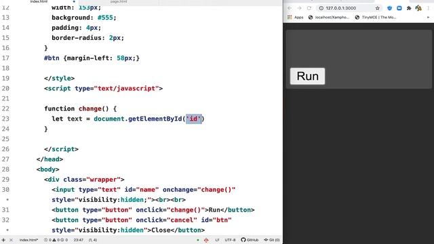Viewport: 434px width, 244px height.
Task: Click the selected 'id' string on line 23
Action: [x=193, y=119]
